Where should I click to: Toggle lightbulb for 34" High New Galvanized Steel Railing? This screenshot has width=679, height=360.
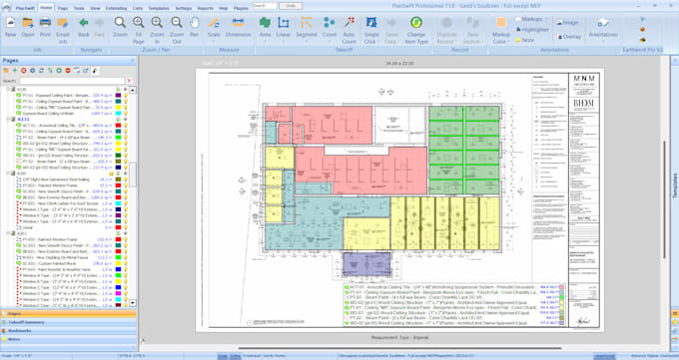(126, 180)
